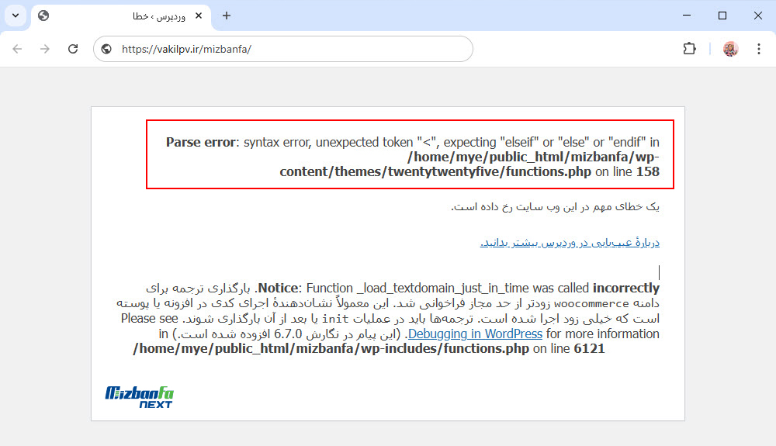Maximize the browser window
The width and height of the screenshot is (776, 446).
pyautogui.click(x=722, y=16)
